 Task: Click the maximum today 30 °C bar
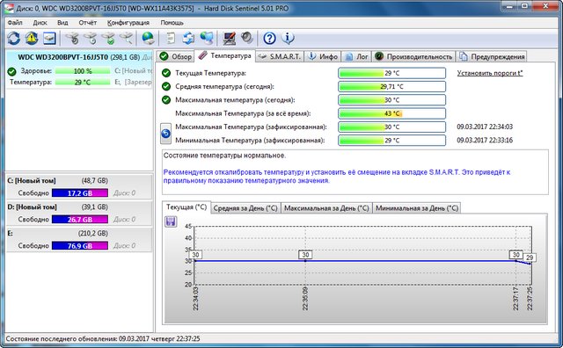point(391,99)
